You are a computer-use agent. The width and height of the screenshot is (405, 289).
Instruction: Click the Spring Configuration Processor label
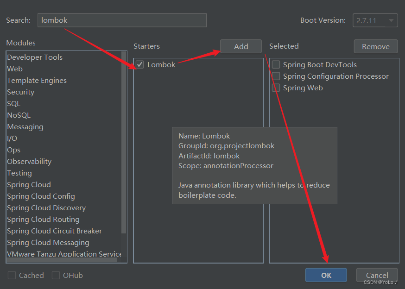click(x=336, y=76)
